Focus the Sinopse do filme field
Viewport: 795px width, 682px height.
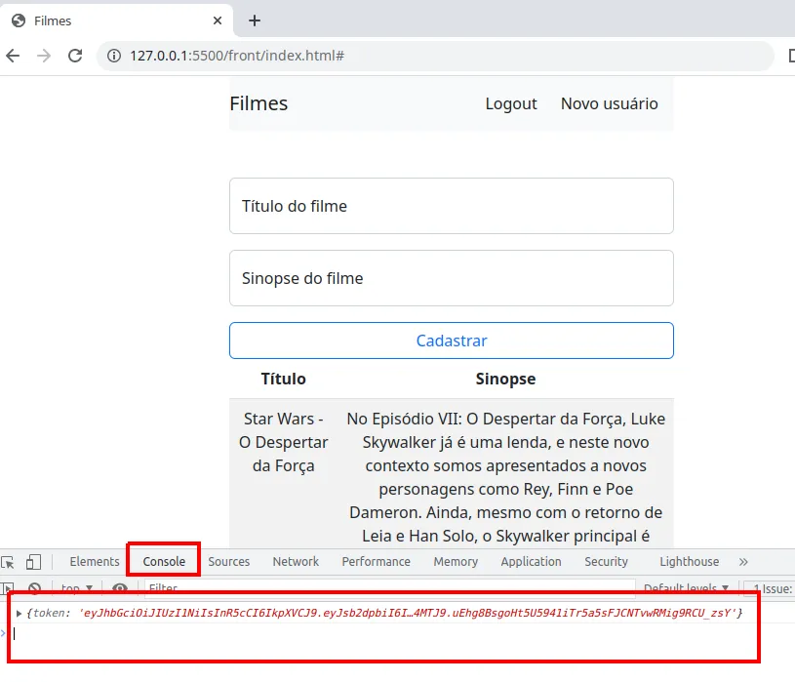pos(452,278)
